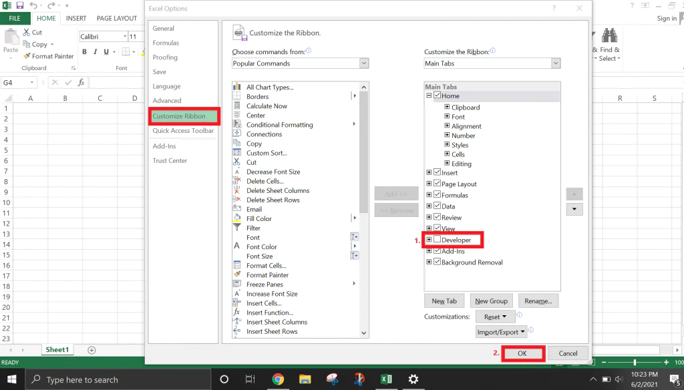Image resolution: width=684 pixels, height=390 pixels.
Task: Select the Custom Sort command icon
Action: 237,153
